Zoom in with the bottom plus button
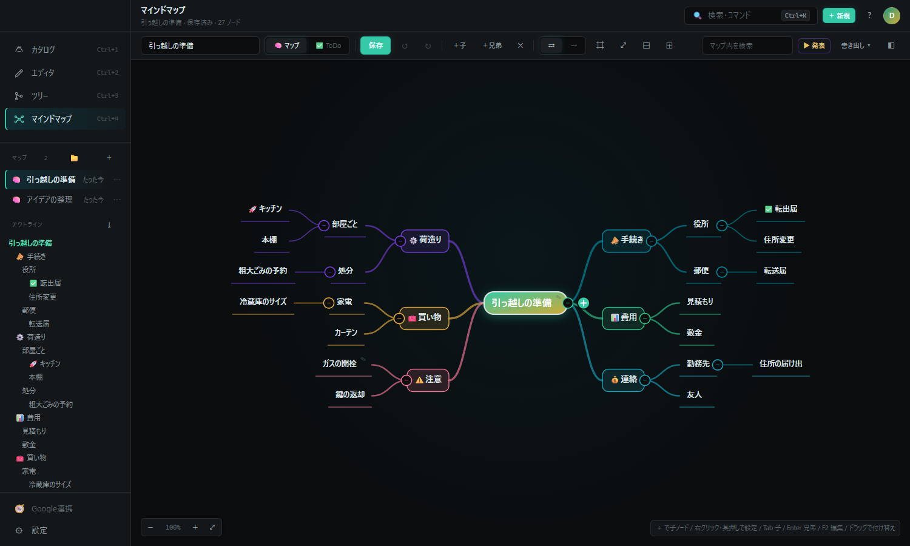Image resolution: width=910 pixels, height=546 pixels. [195, 527]
